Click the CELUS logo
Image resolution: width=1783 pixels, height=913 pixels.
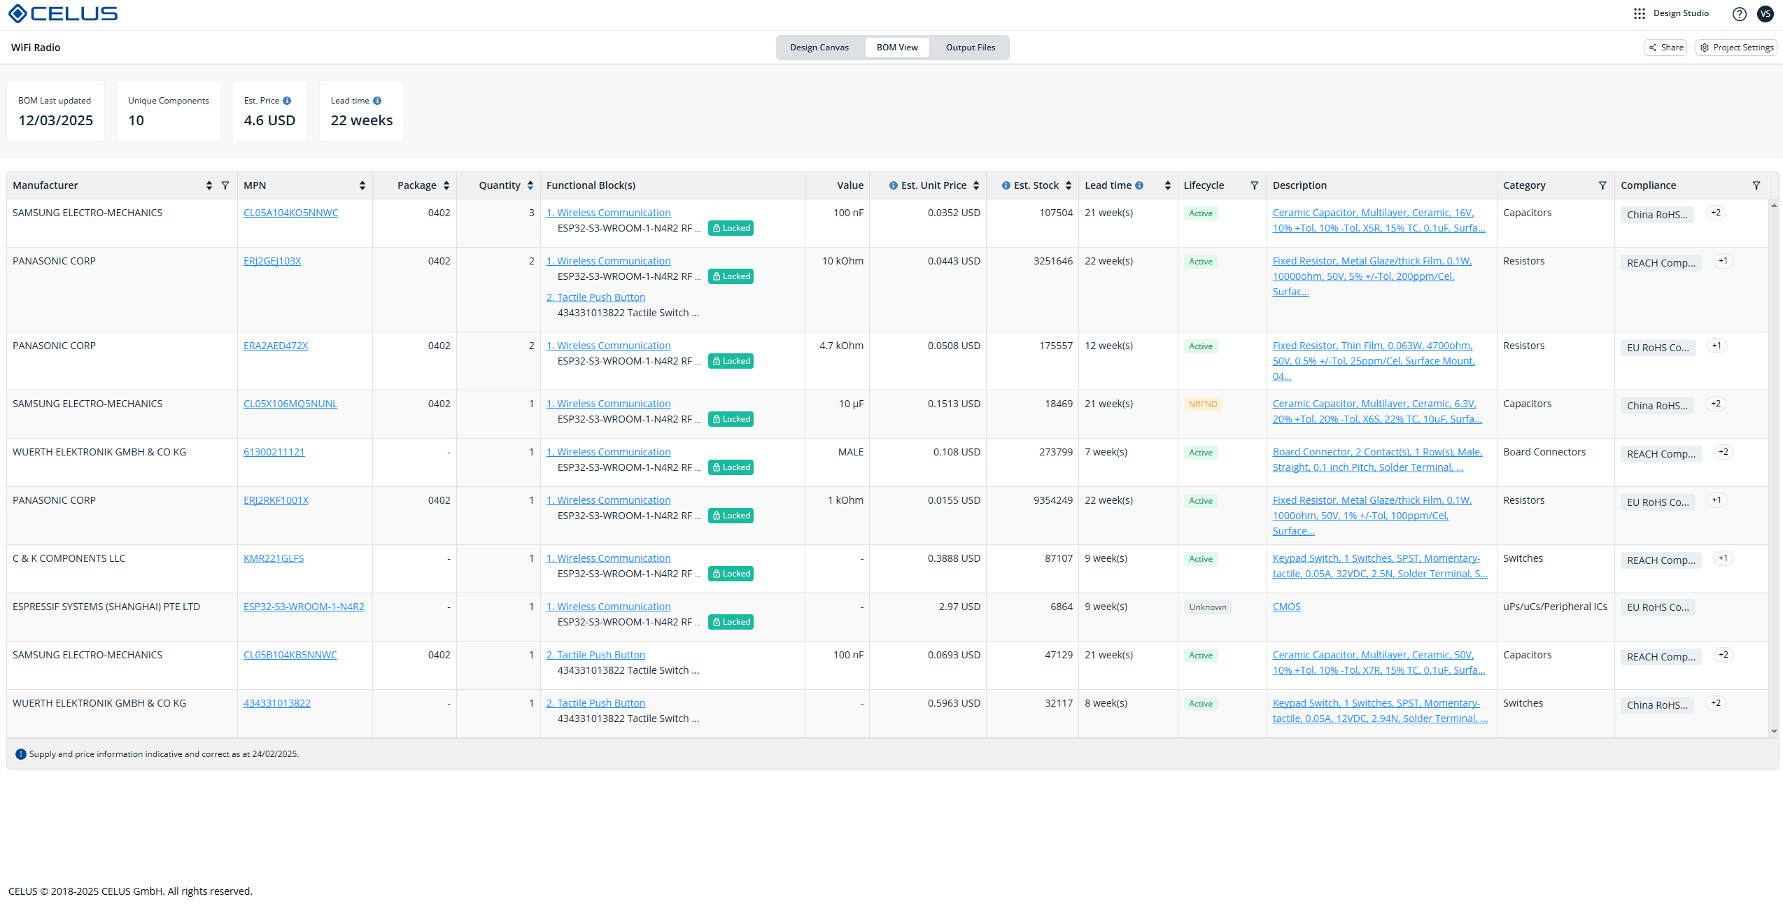63,13
